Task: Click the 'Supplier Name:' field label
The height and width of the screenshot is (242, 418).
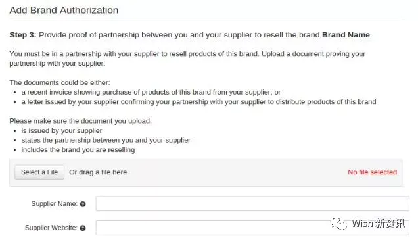Action: pyautogui.click(x=55, y=204)
